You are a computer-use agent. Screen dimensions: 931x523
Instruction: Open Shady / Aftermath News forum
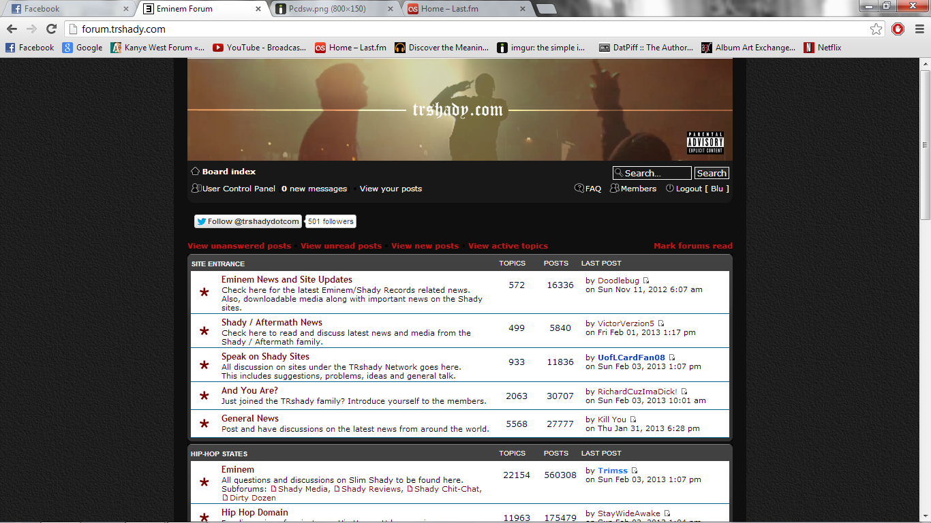coord(272,322)
